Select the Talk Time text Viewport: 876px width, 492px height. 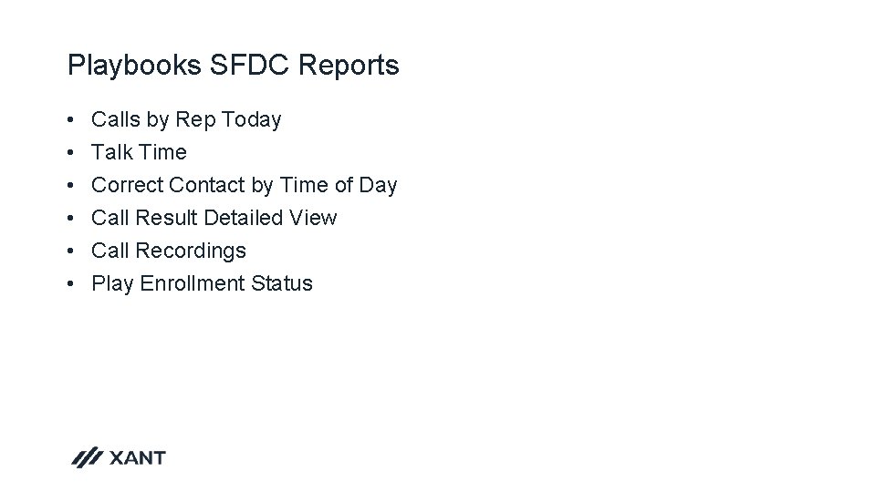pos(139,152)
